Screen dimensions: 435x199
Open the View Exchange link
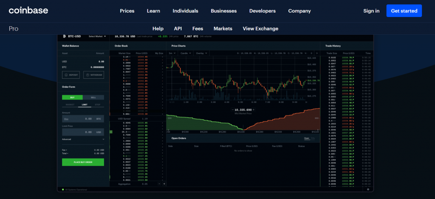point(260,28)
